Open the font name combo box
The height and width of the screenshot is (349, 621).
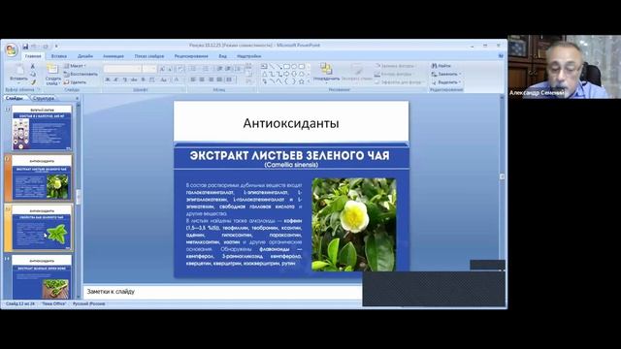pyautogui.click(x=123, y=69)
